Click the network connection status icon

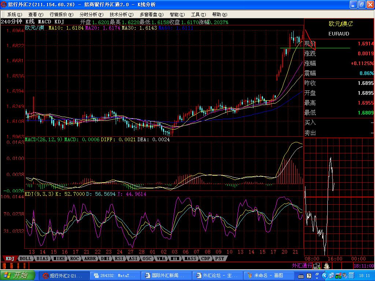[316, 266]
